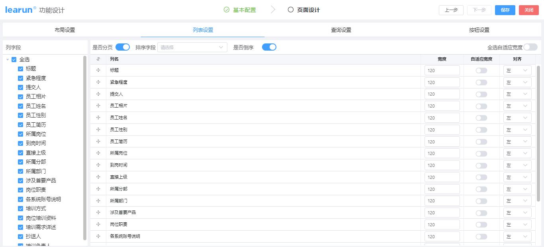The image size is (544, 247).
Task: Click the sort arrows icon in column header
Action: click(98, 59)
